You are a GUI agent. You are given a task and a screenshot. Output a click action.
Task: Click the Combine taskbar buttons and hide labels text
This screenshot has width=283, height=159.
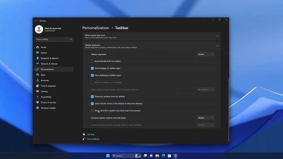pos(108,118)
